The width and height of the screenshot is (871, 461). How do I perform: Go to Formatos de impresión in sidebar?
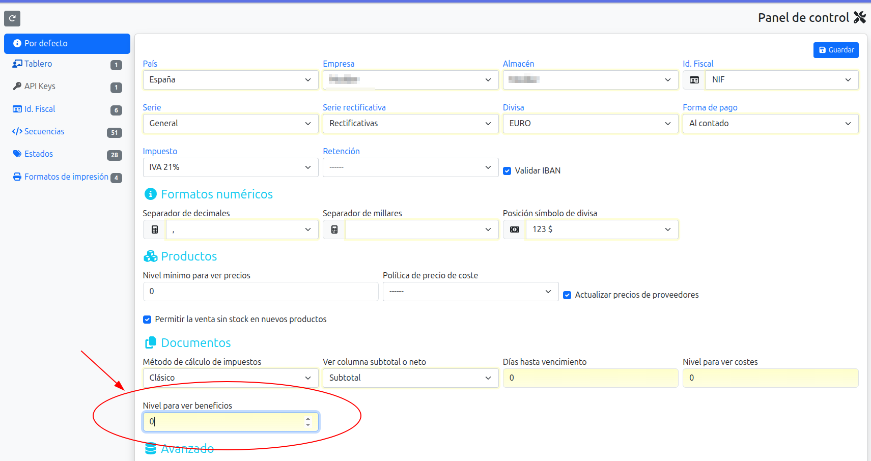[66, 177]
